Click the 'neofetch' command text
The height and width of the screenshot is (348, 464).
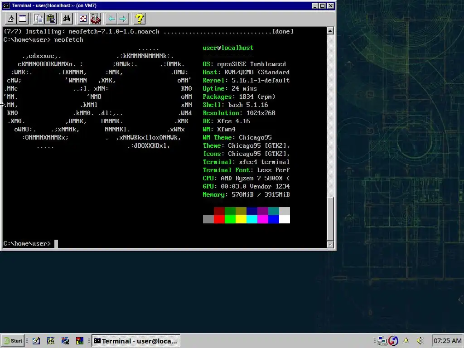point(69,40)
